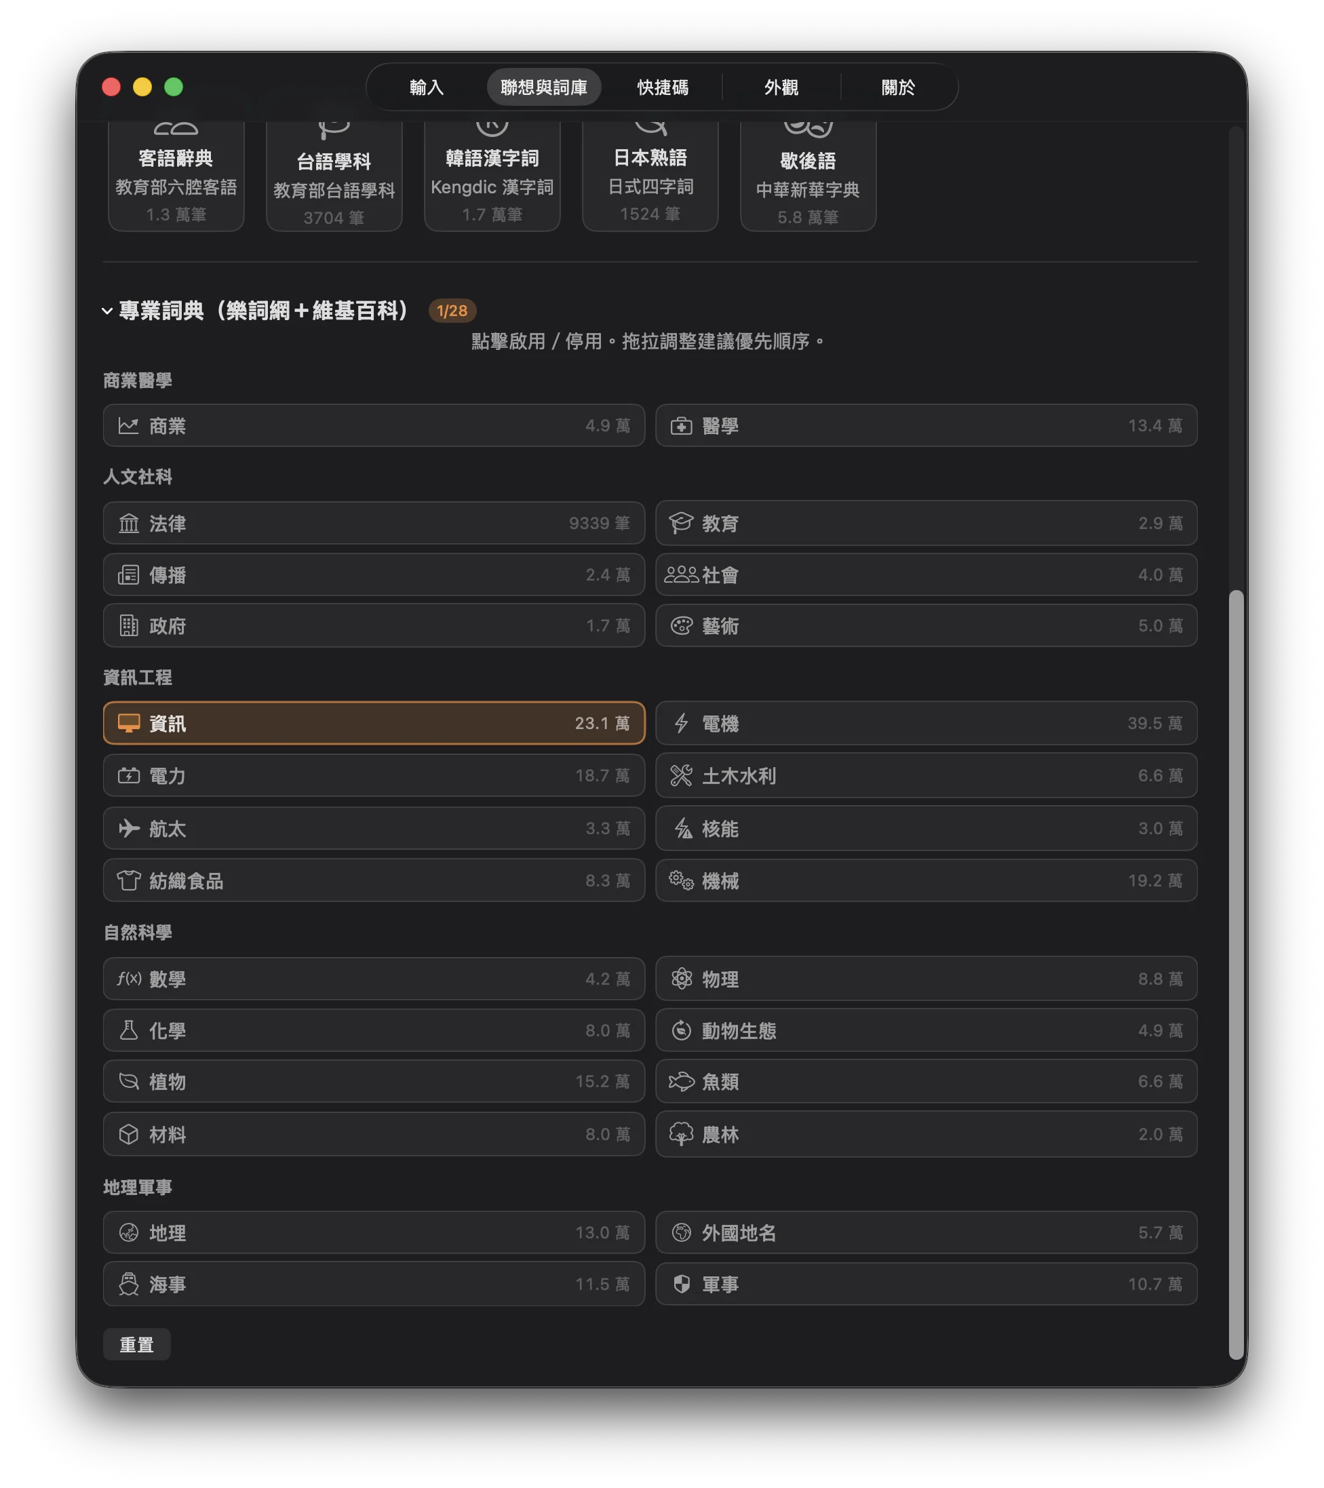Click the lightning icon beside 電機
Viewport: 1324px width, 1488px height.
(x=682, y=723)
